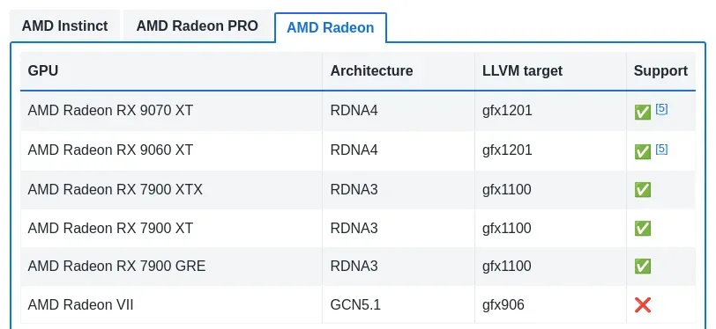This screenshot has width=716, height=329.
Task: Click the Support column header
Action: 660,71
